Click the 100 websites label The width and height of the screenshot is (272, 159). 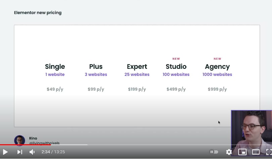[176, 74]
